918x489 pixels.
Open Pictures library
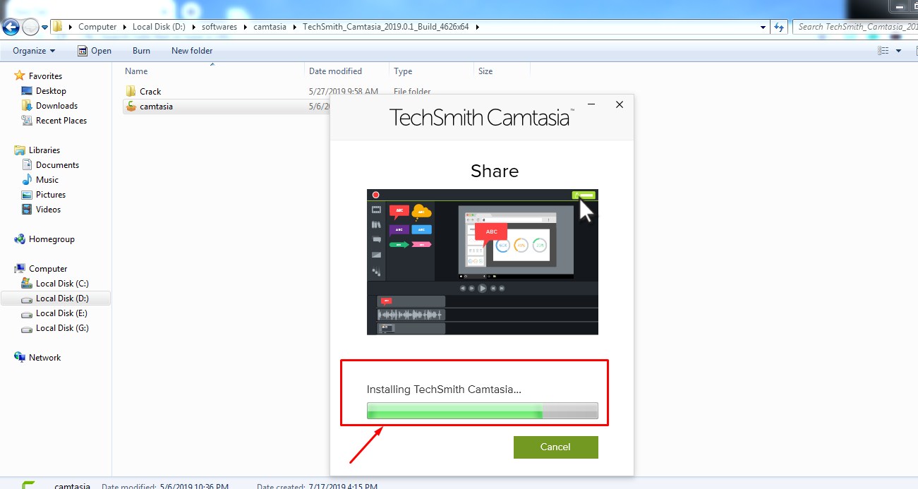coord(51,195)
